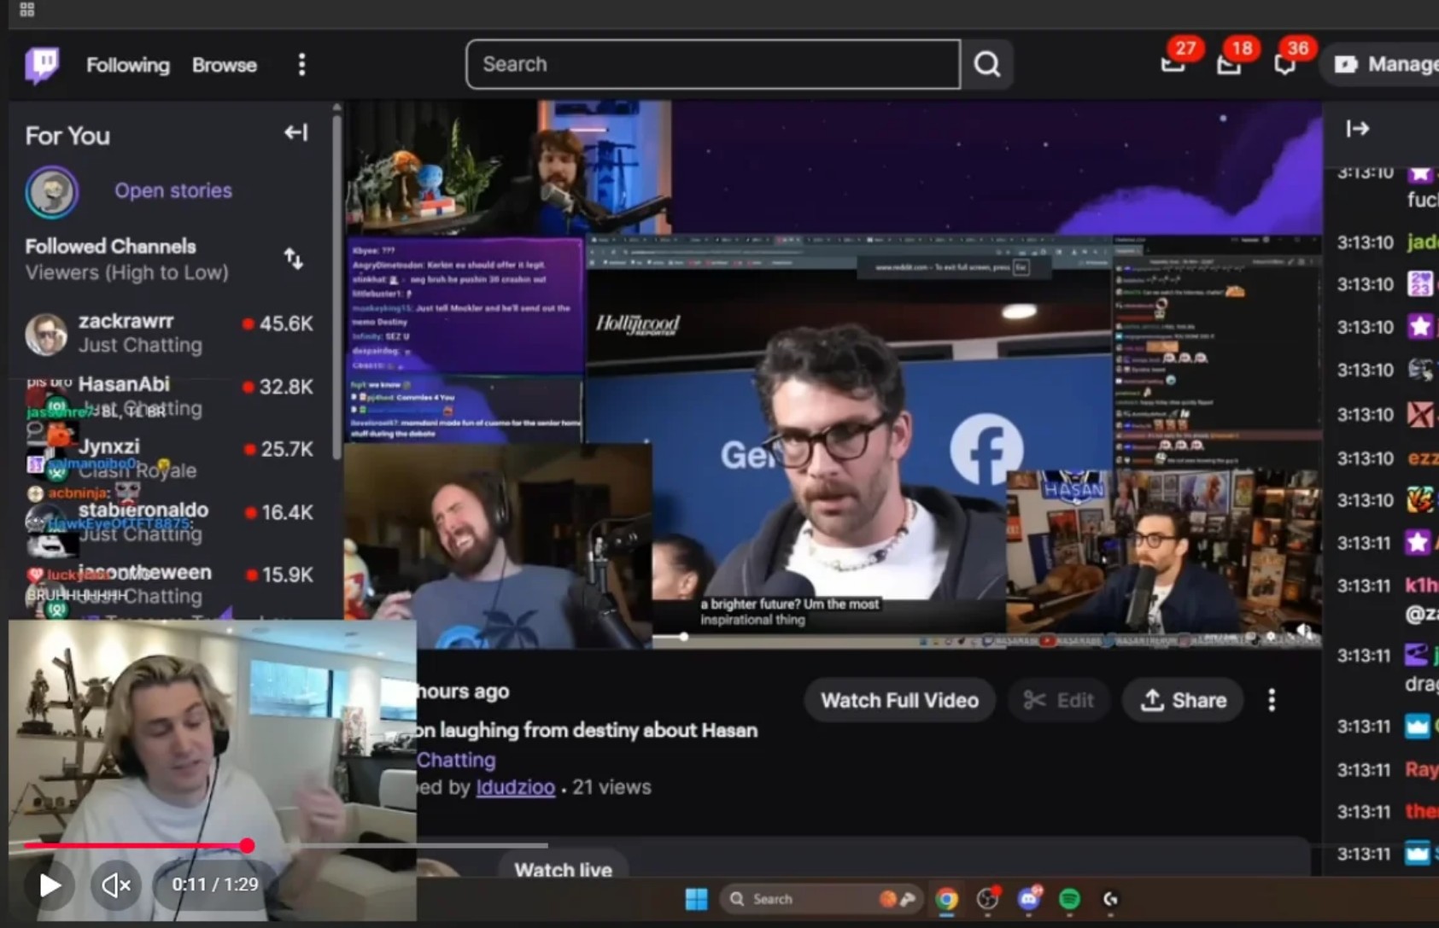Click the grid icon at the window's top-left
Image resolution: width=1439 pixels, height=928 pixels.
coord(26,9)
